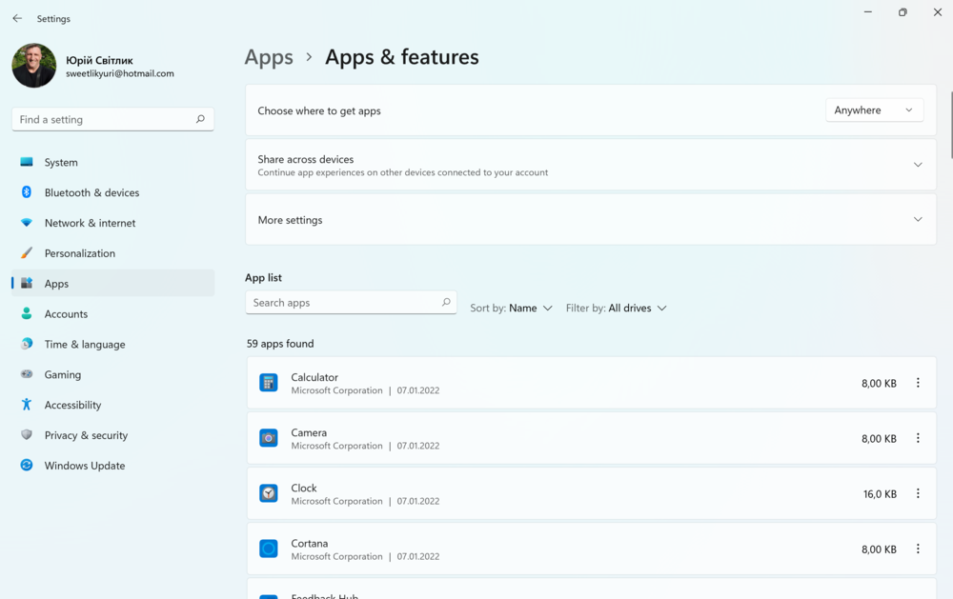Click the Cortana app icon
The image size is (953, 599).
click(269, 549)
